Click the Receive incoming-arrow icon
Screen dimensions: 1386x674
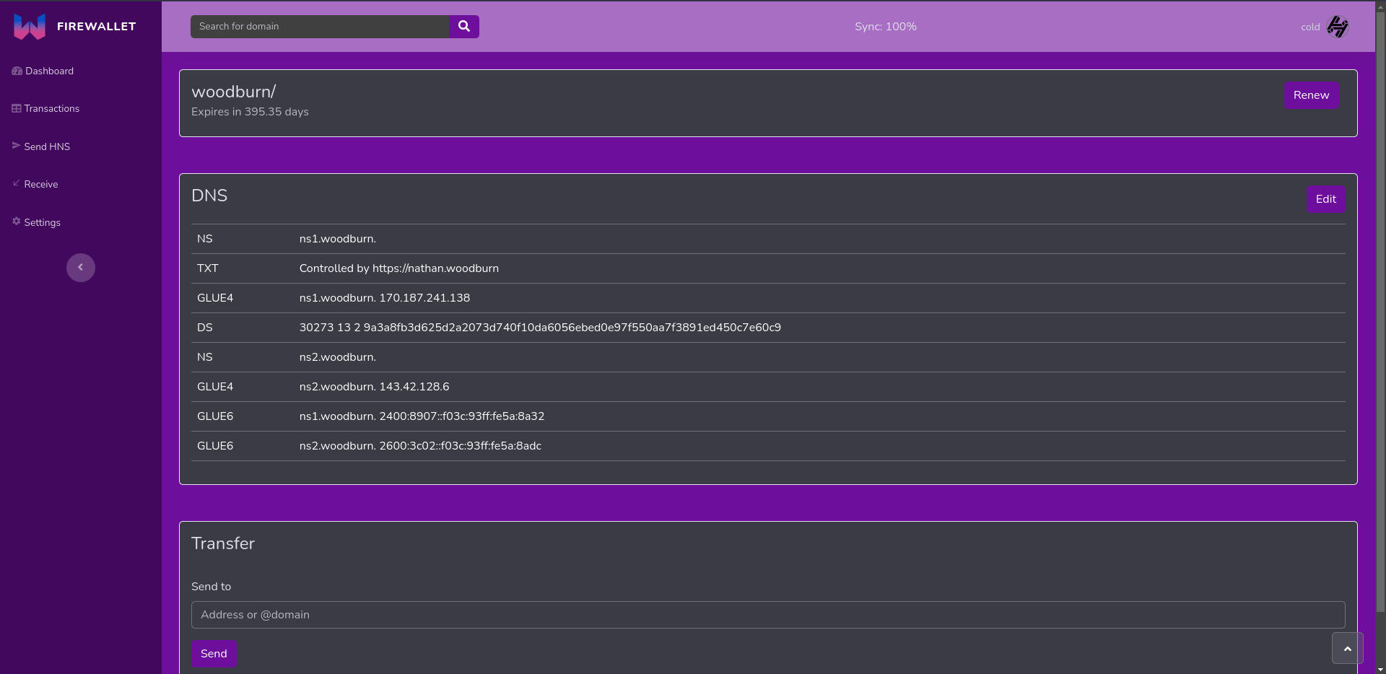[15, 184]
